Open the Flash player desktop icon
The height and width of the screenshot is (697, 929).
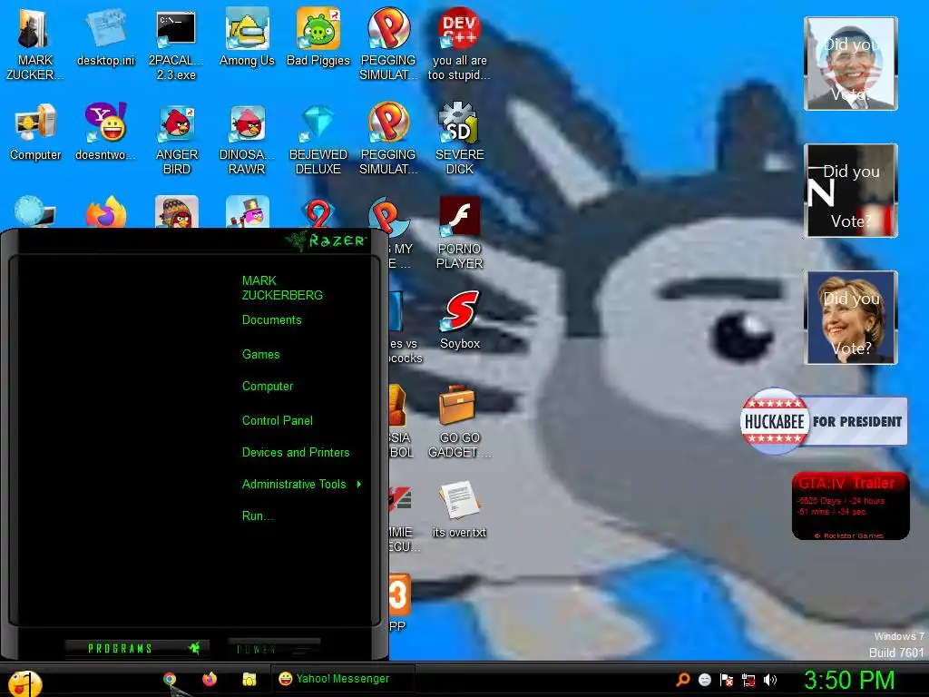pyautogui.click(x=459, y=233)
